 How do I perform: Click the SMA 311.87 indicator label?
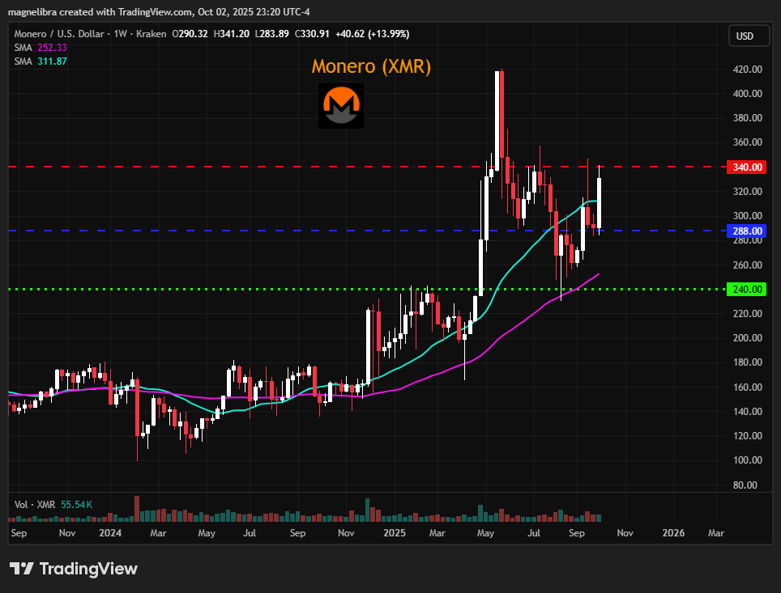click(41, 61)
